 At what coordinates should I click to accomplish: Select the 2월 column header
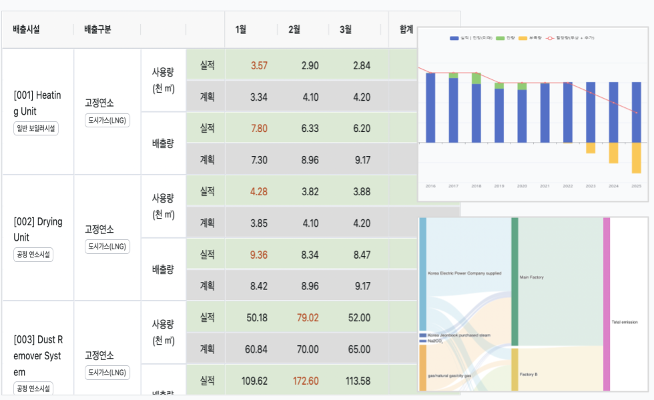(x=294, y=29)
